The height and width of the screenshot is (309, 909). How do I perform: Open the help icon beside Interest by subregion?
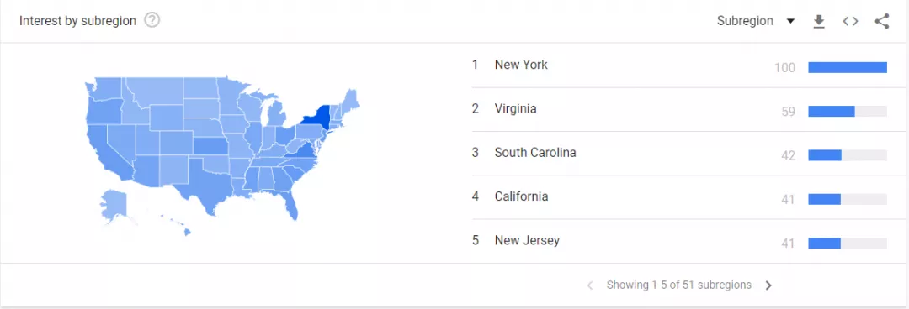coord(151,21)
